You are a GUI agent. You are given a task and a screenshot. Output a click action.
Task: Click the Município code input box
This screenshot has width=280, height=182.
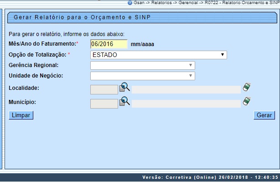(x=104, y=104)
